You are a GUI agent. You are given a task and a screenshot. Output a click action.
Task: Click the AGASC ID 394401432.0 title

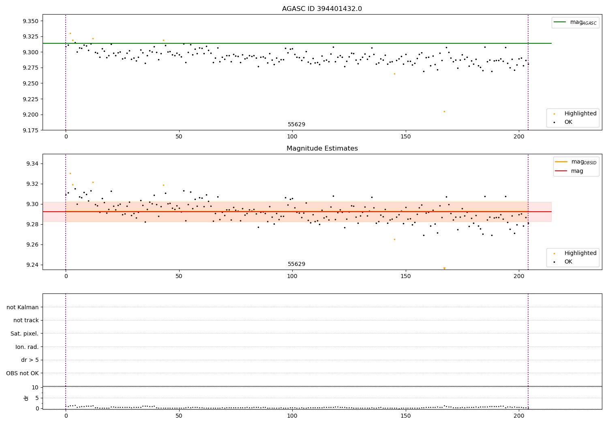[322, 9]
